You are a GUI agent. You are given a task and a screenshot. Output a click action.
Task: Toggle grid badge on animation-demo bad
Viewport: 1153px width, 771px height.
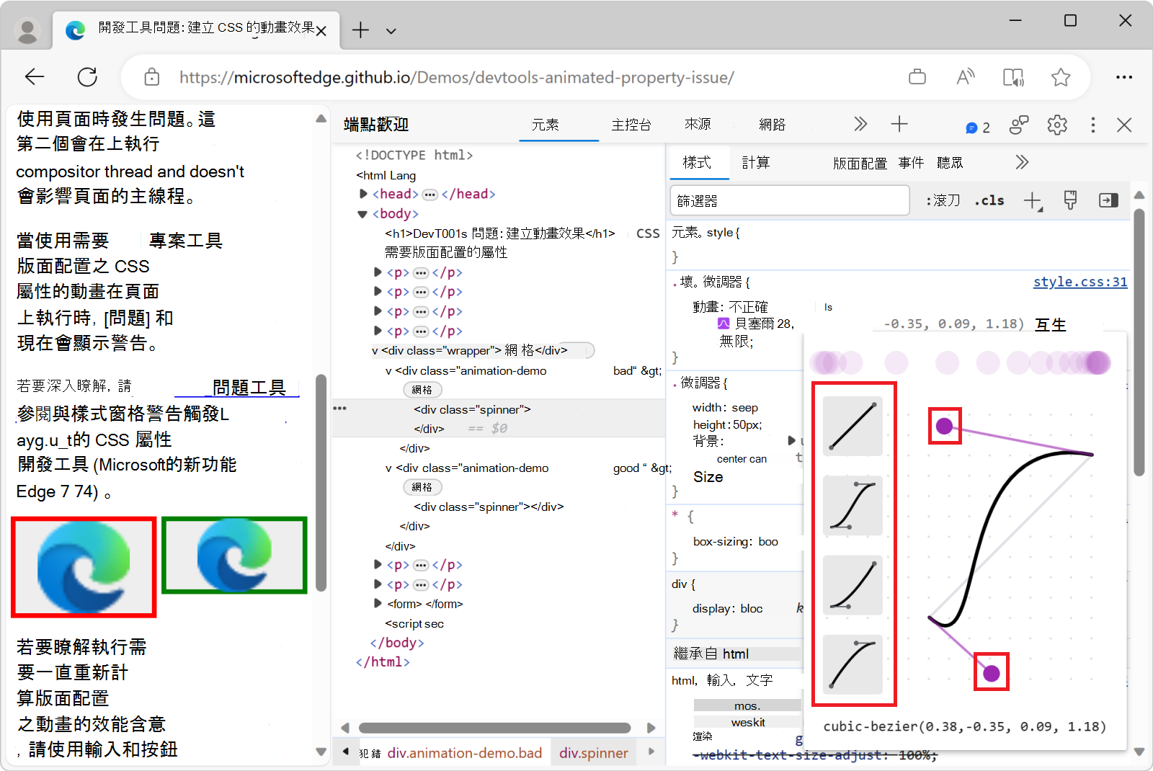(422, 390)
